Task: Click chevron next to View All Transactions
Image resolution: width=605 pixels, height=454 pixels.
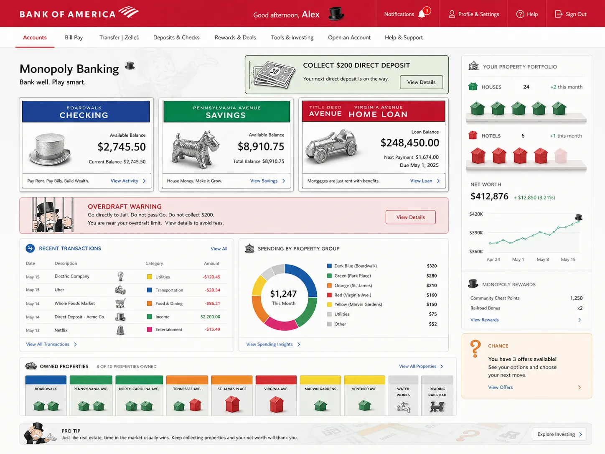Action: (x=75, y=344)
